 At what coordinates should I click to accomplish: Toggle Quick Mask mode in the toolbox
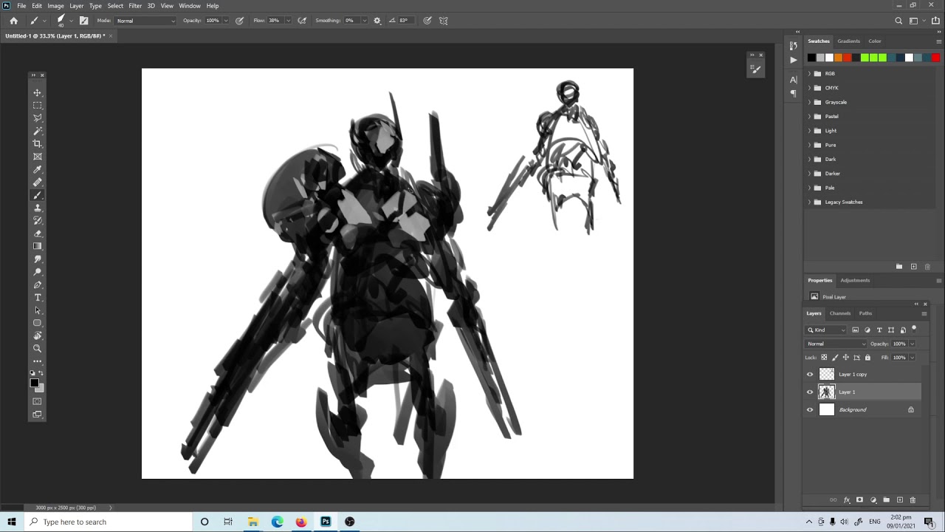click(38, 401)
